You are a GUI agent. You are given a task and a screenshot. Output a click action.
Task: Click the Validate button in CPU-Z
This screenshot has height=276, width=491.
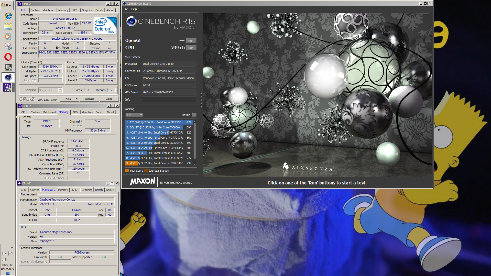[x=89, y=99]
